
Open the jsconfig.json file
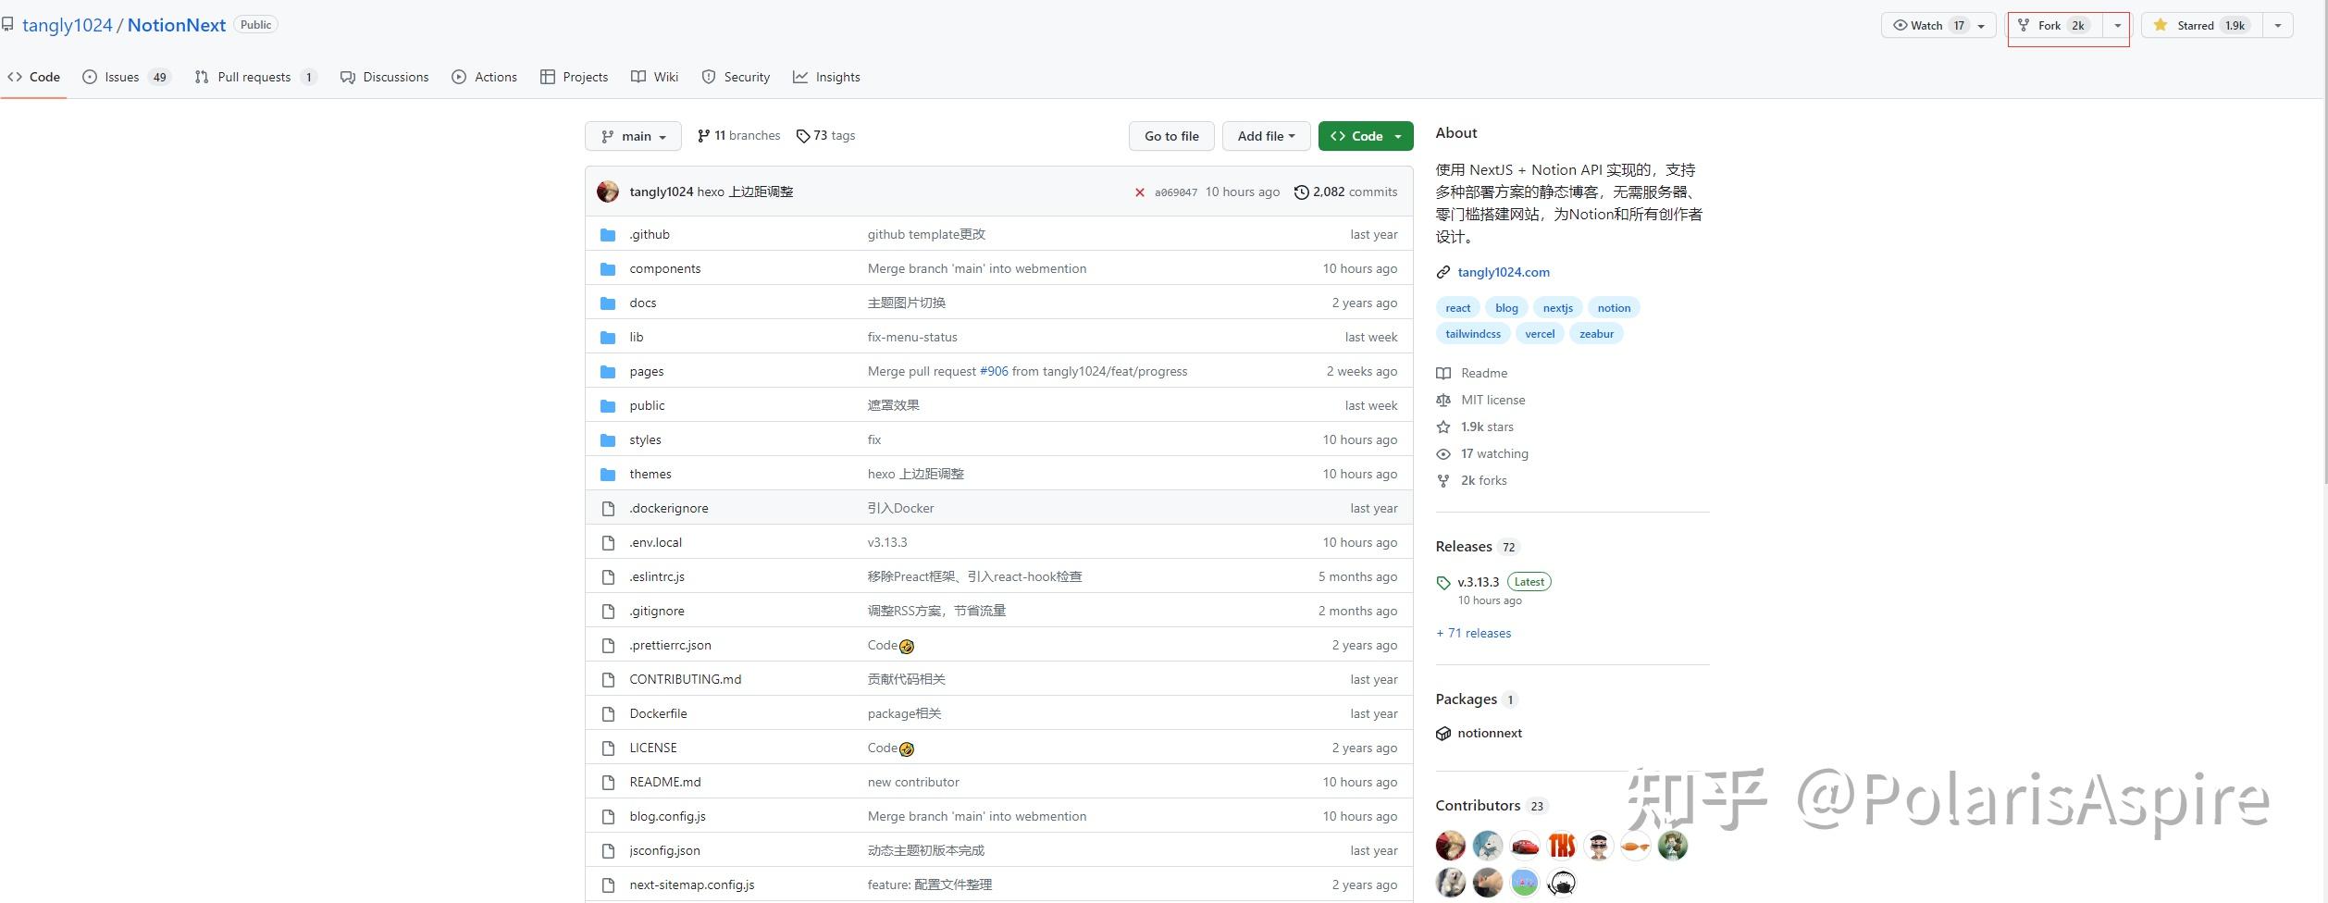tap(664, 851)
